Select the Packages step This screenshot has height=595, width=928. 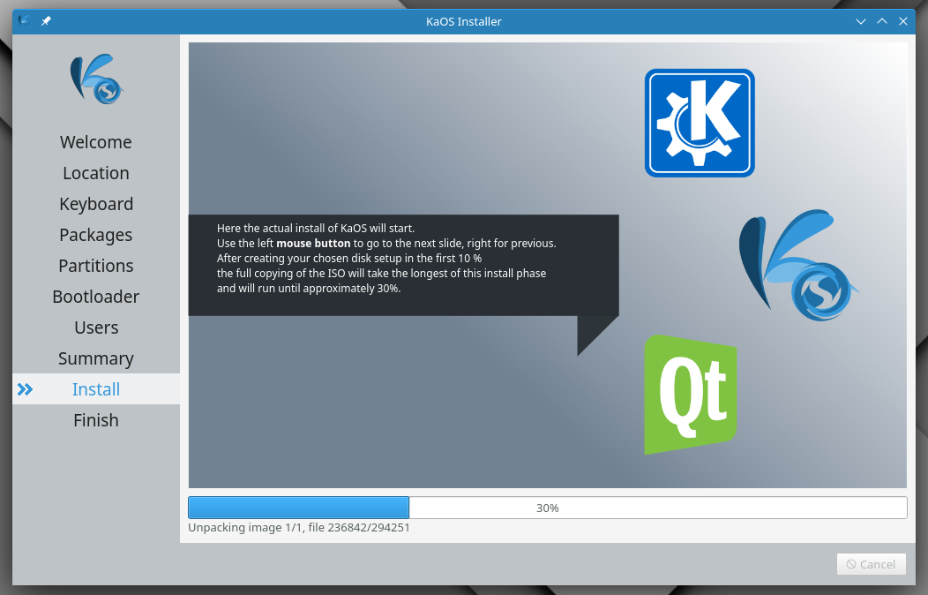96,235
